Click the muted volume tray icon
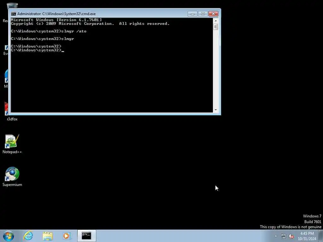Viewport: 323px width, 242px height. [x=291, y=236]
